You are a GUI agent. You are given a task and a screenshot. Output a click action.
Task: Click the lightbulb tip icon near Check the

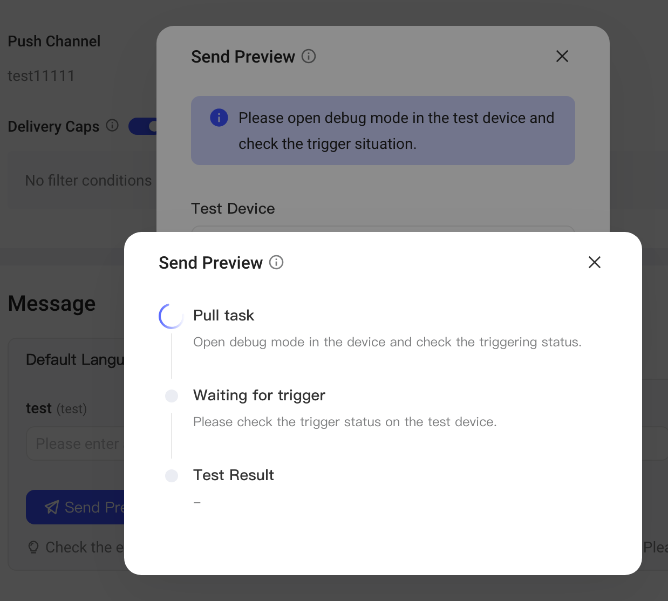click(33, 548)
